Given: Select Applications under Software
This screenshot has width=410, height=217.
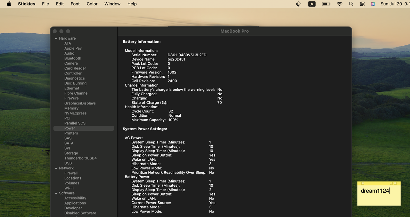Looking at the screenshot, I should pos(75,203).
